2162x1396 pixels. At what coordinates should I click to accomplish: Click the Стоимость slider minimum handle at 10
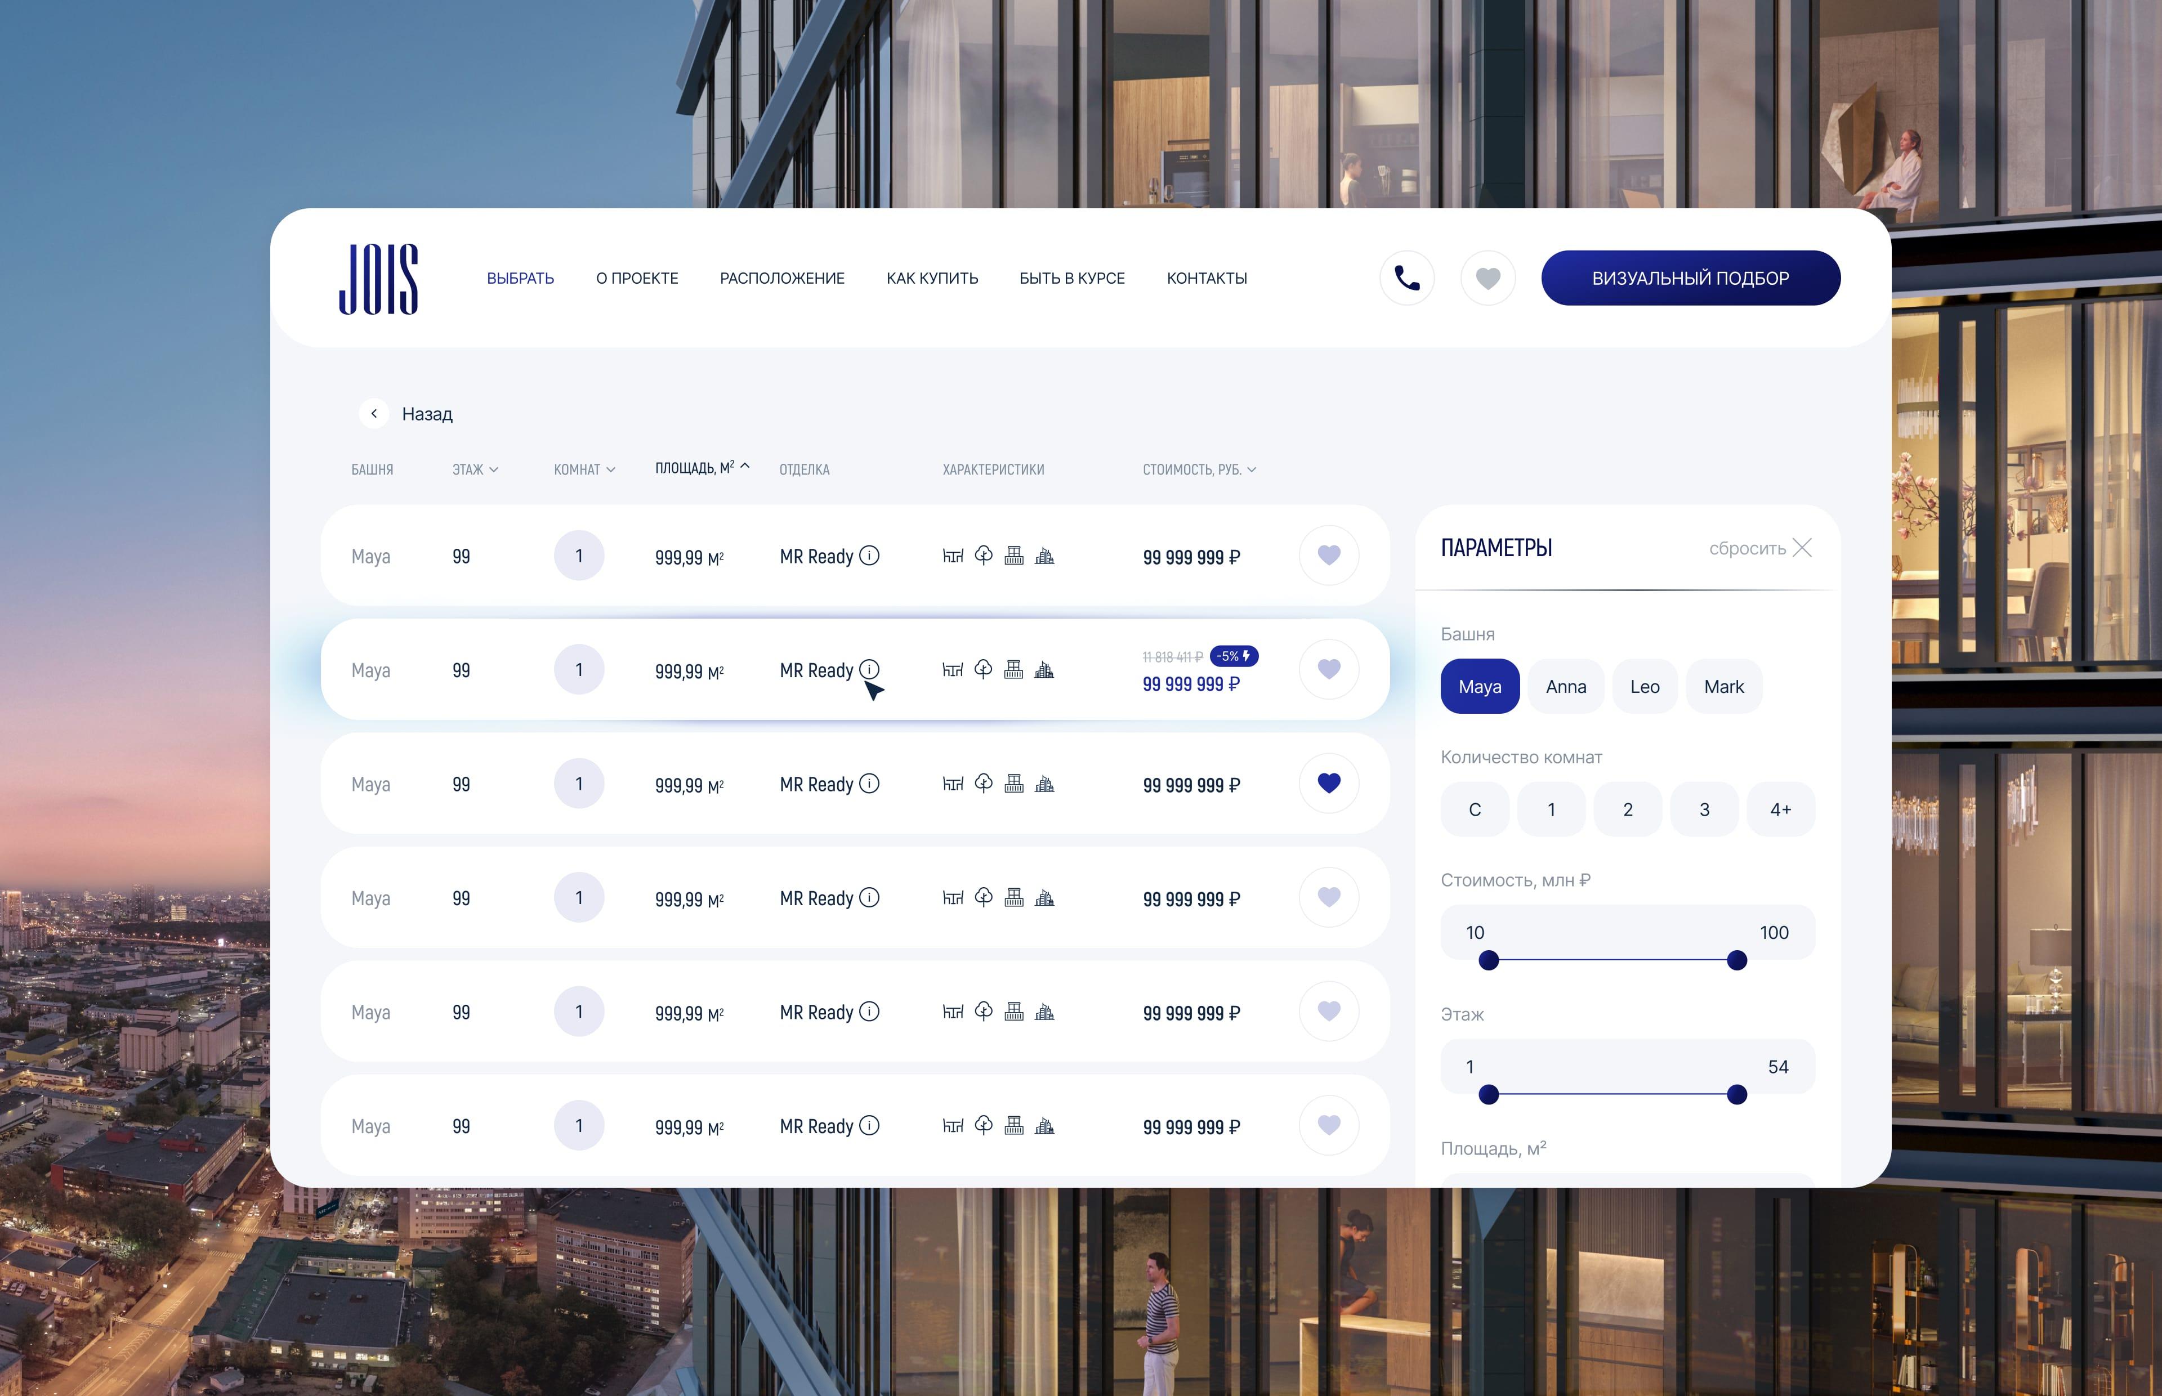pos(1489,961)
